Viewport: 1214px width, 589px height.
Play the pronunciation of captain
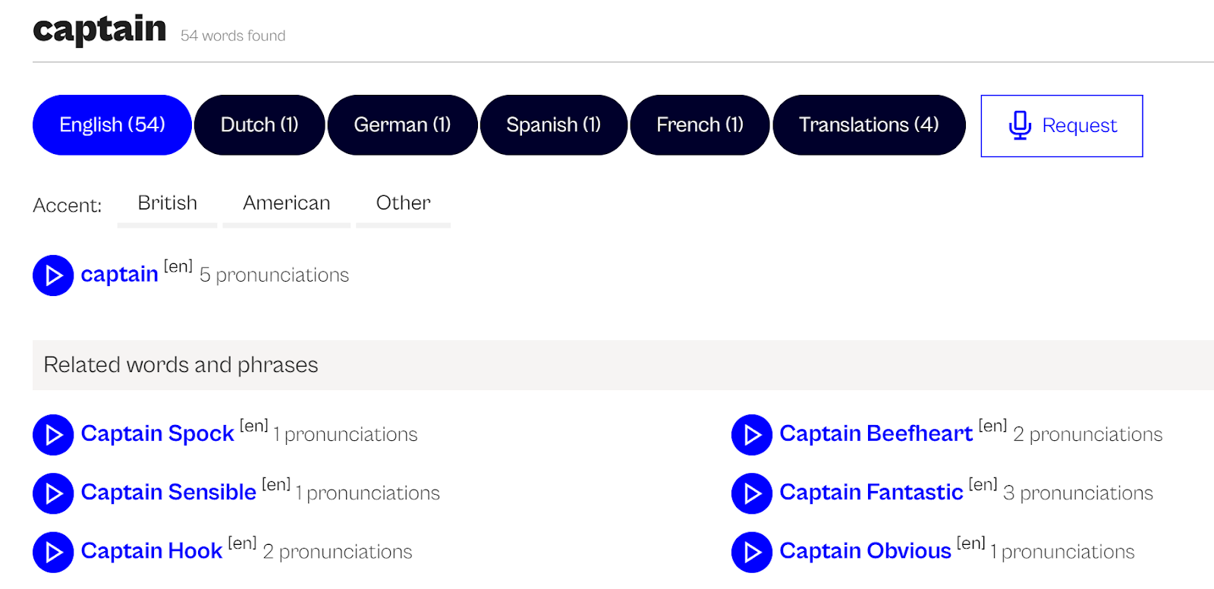(52, 276)
